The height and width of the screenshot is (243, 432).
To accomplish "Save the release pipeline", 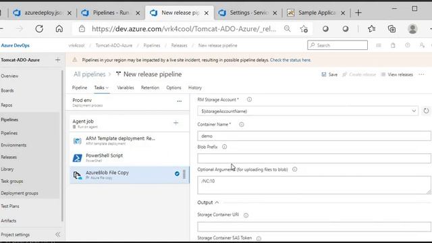I will pos(329,74).
